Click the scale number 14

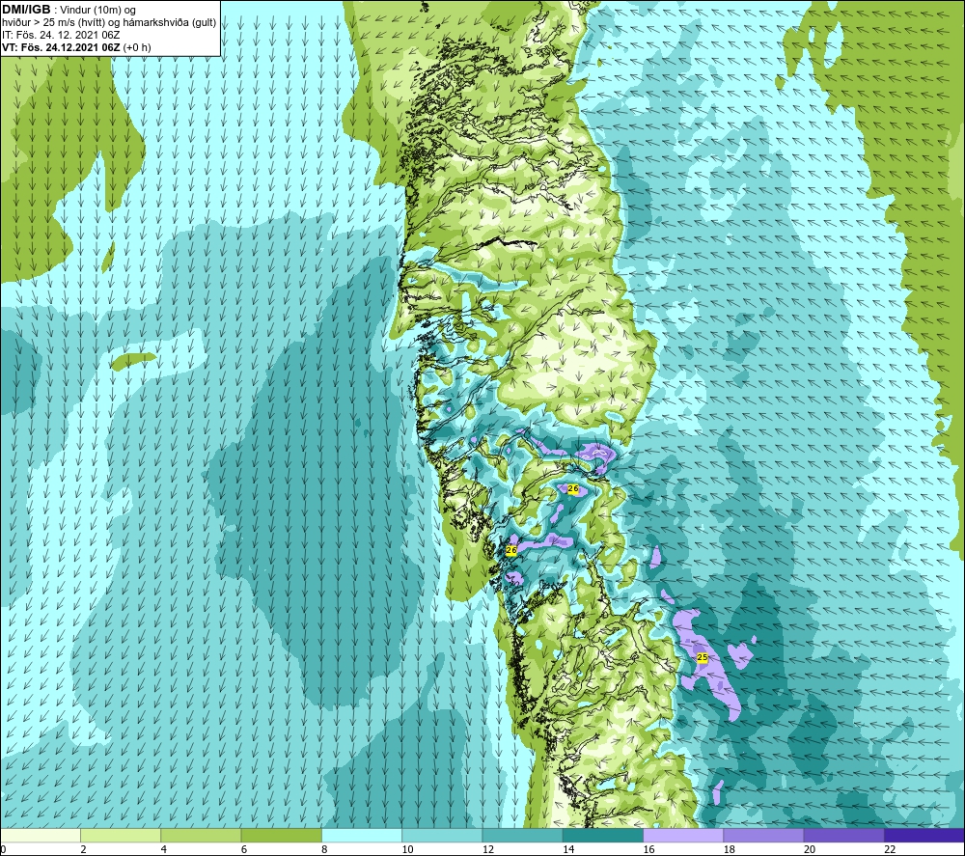(x=568, y=850)
